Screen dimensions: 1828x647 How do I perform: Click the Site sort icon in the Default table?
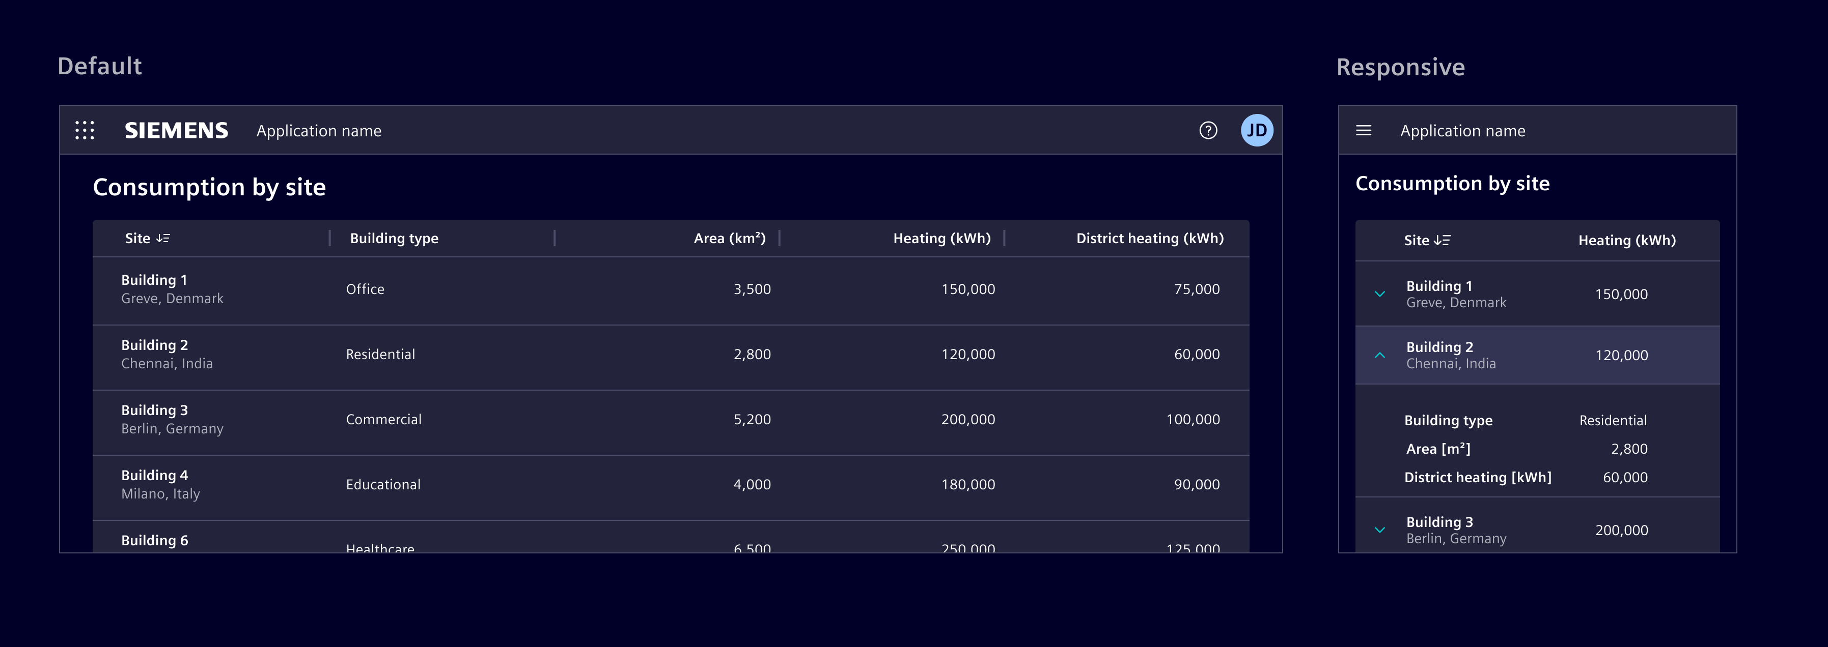[162, 239]
